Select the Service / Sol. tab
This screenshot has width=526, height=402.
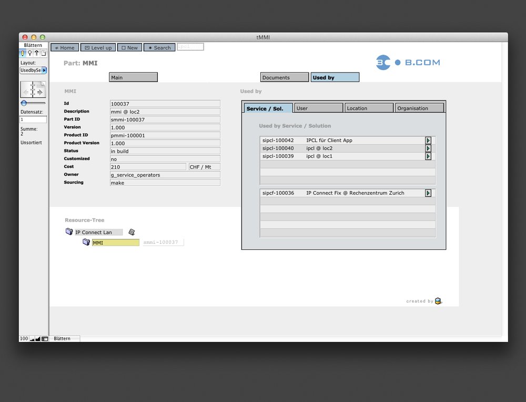tap(268, 108)
